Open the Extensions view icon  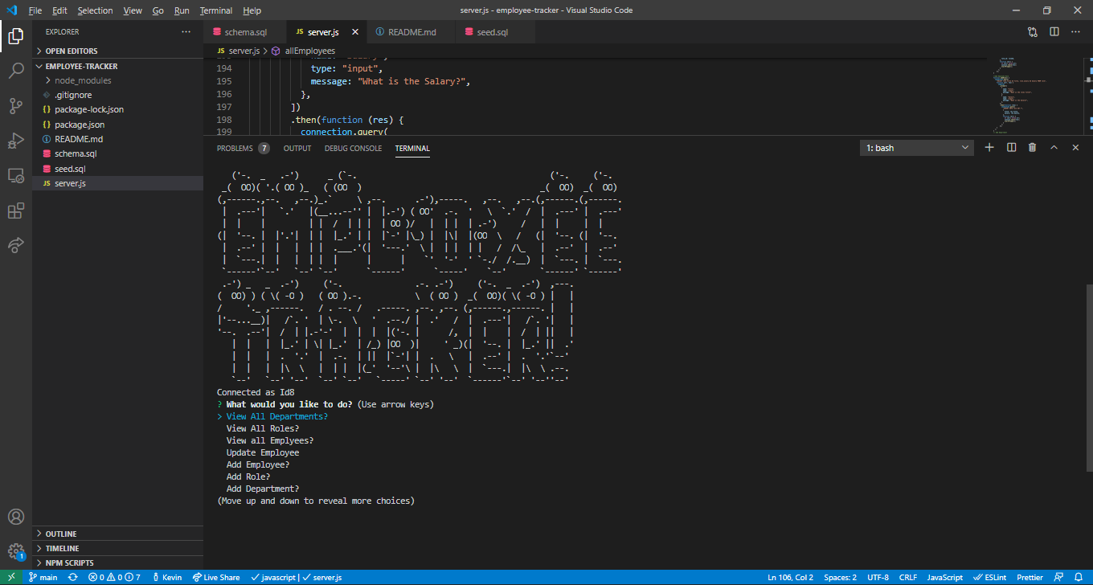coord(15,211)
